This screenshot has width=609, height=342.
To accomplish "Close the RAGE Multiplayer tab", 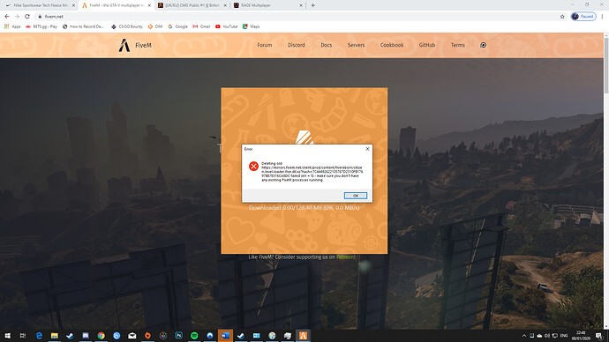I will click(301, 5).
